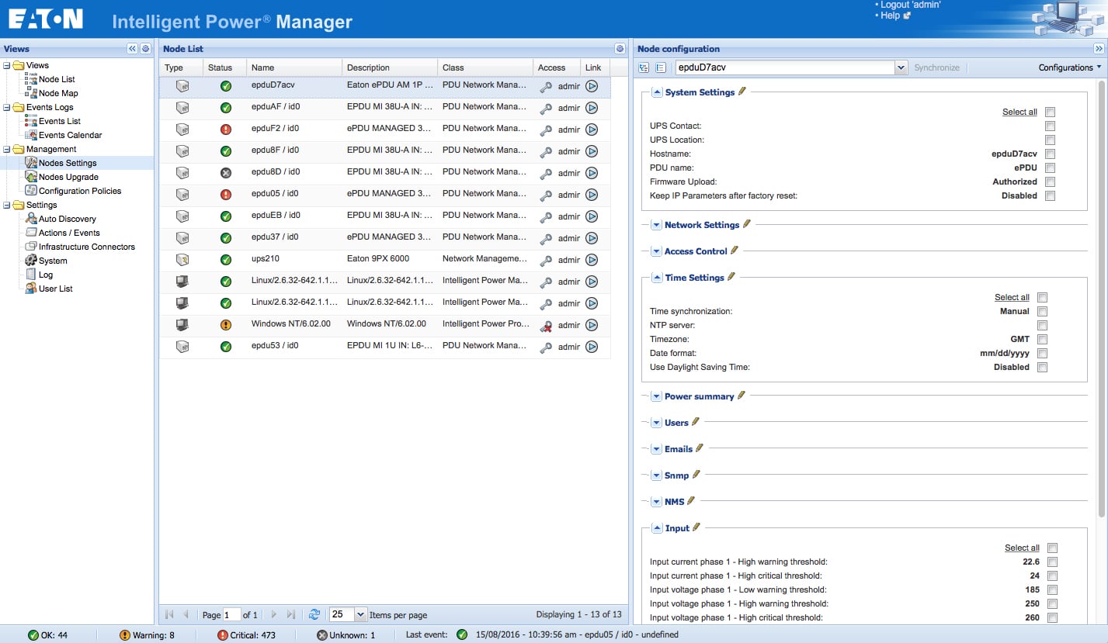The image size is (1108, 643).
Task: Click the access key icon for epduAF / id0
Action: pos(546,108)
